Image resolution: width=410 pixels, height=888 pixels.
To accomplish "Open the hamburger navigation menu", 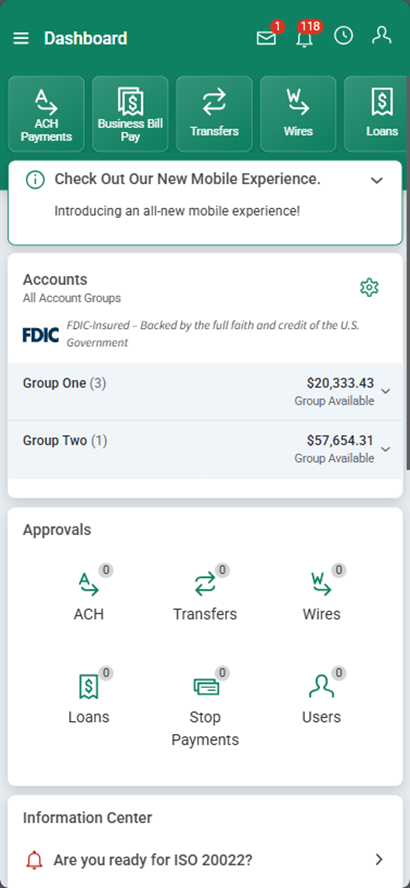I will point(21,38).
